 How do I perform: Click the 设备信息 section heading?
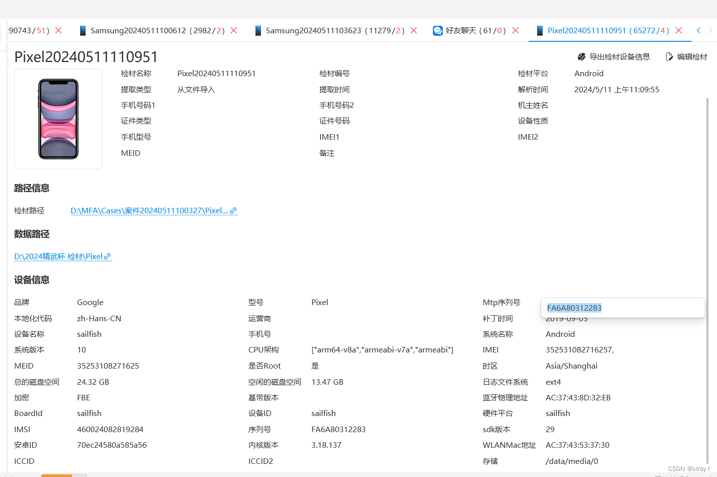[x=32, y=280]
